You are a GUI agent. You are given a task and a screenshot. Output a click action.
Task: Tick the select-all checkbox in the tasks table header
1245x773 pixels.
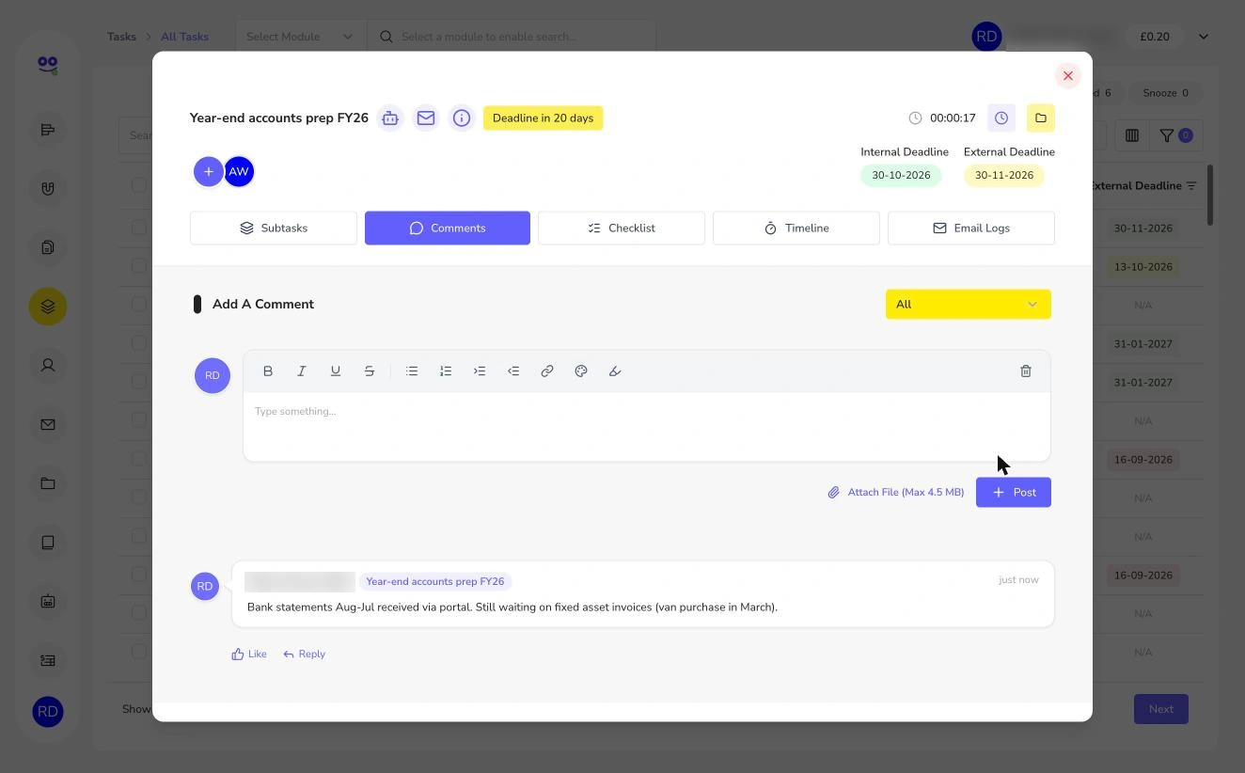click(x=139, y=185)
